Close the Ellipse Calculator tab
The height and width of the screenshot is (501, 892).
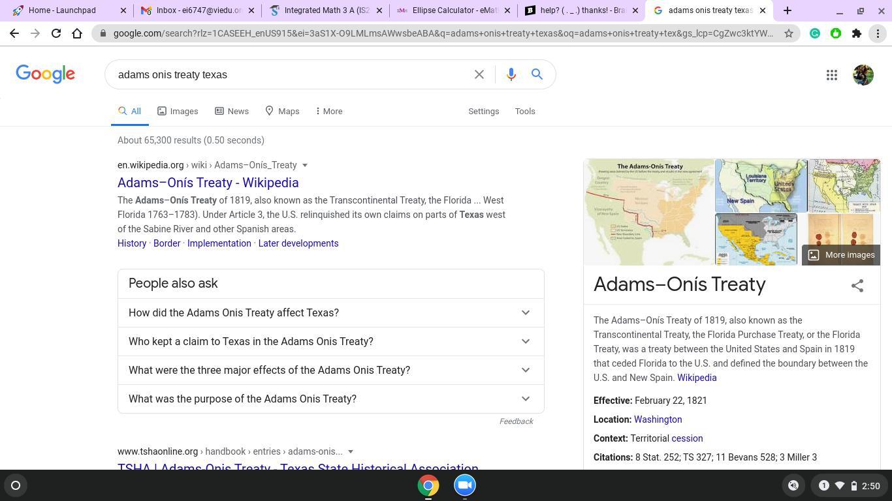point(507,10)
